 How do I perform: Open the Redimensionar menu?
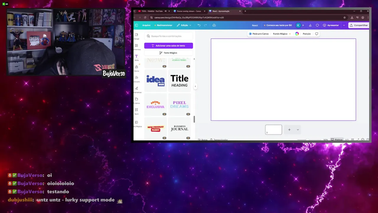(163, 25)
